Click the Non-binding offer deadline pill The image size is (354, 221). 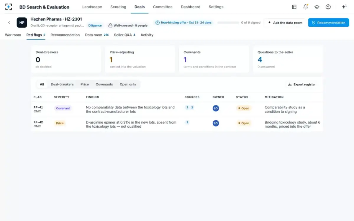point(183,23)
